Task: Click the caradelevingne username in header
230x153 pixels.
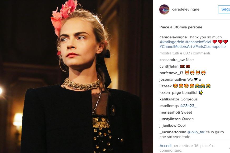Action: (x=186, y=9)
